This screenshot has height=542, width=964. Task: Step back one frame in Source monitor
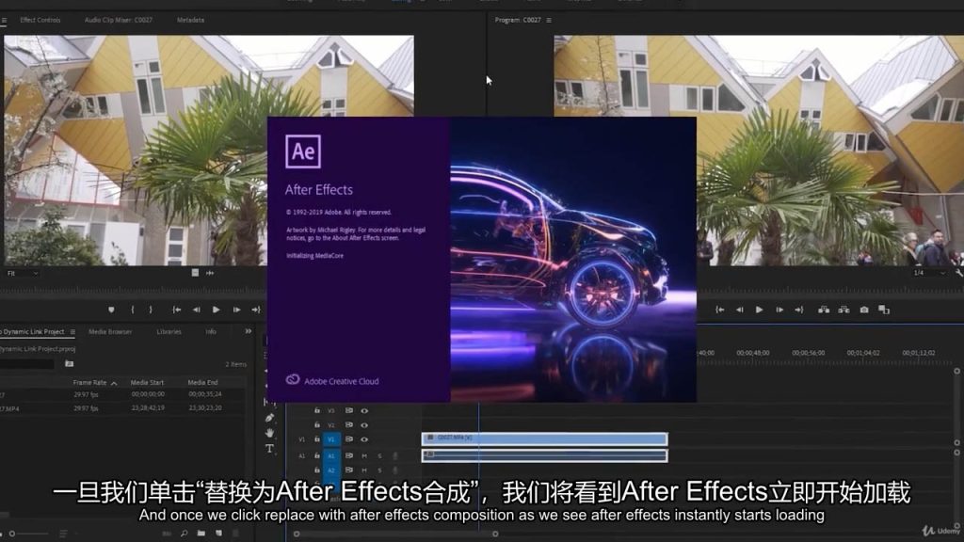[196, 310]
